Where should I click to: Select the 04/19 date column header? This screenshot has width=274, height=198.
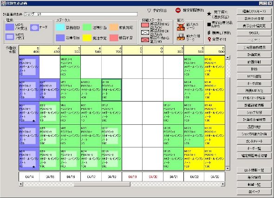pyautogui.click(x=132, y=177)
